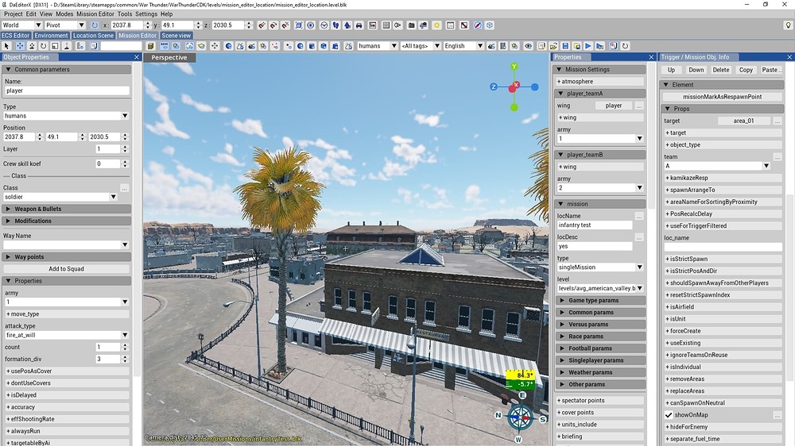This screenshot has width=795, height=446.
Task: Click the grid icon in top toolbar
Action: (x=386, y=25)
